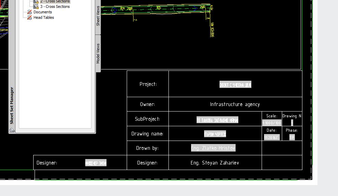The height and width of the screenshot is (196, 338).
Task: Select the Project field ОБЕКТ С УЧЕБНА ЦЕЛ
Action: (235, 84)
